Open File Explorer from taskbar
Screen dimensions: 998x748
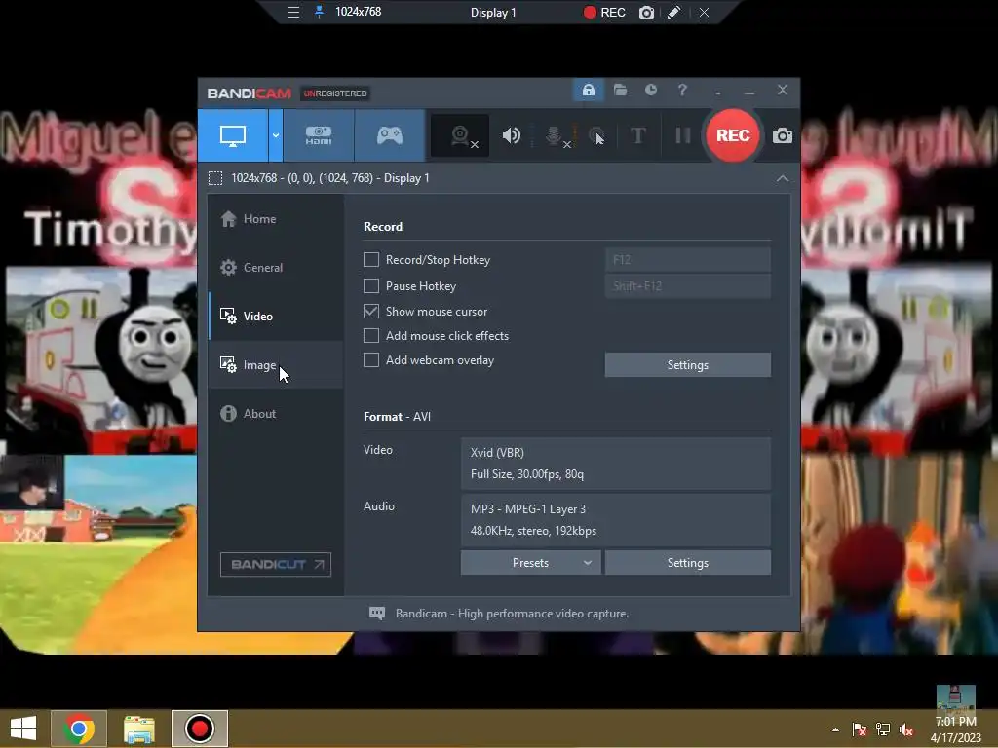point(138,729)
